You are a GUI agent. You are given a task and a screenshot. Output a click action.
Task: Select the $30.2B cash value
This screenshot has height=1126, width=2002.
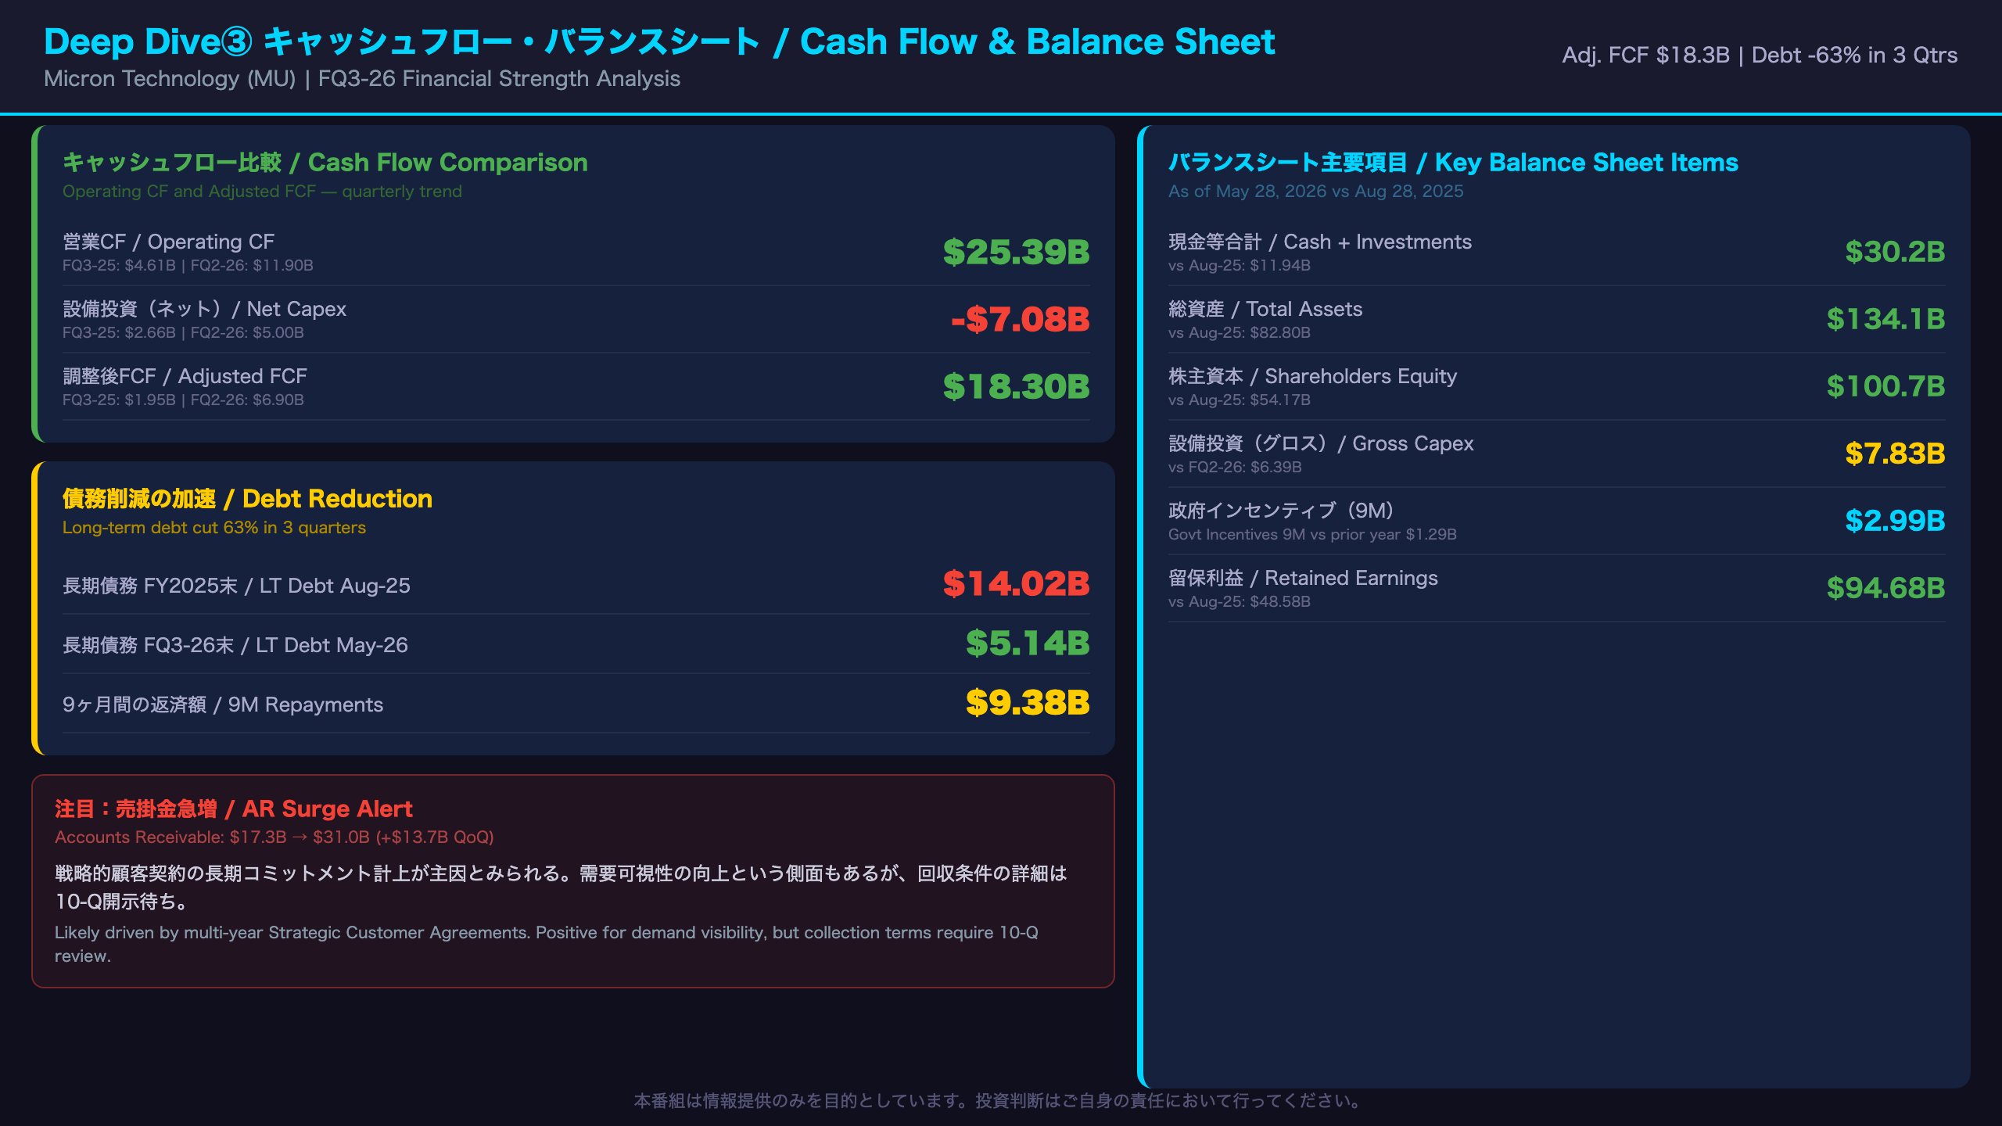click(x=1895, y=252)
